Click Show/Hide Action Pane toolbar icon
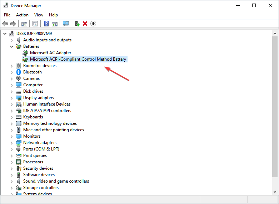The width and height of the screenshot is (279, 204). (x=55, y=24)
